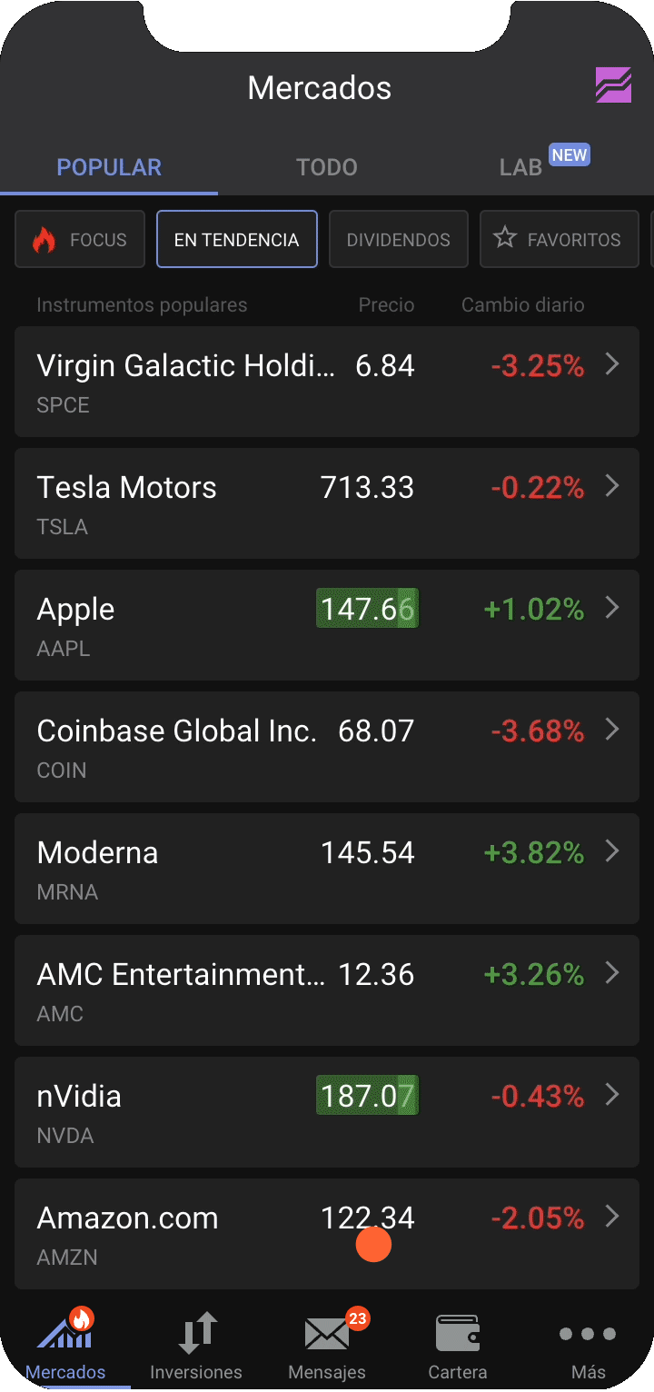
Task: Tap nVidia highlighted price 187.07
Action: [x=367, y=1096]
